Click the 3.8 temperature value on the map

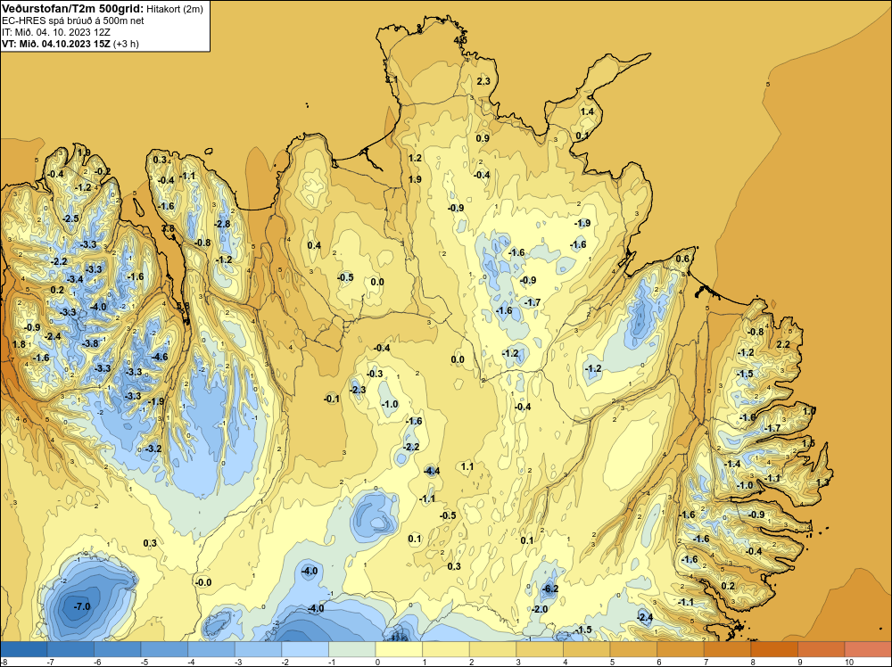pos(168,228)
